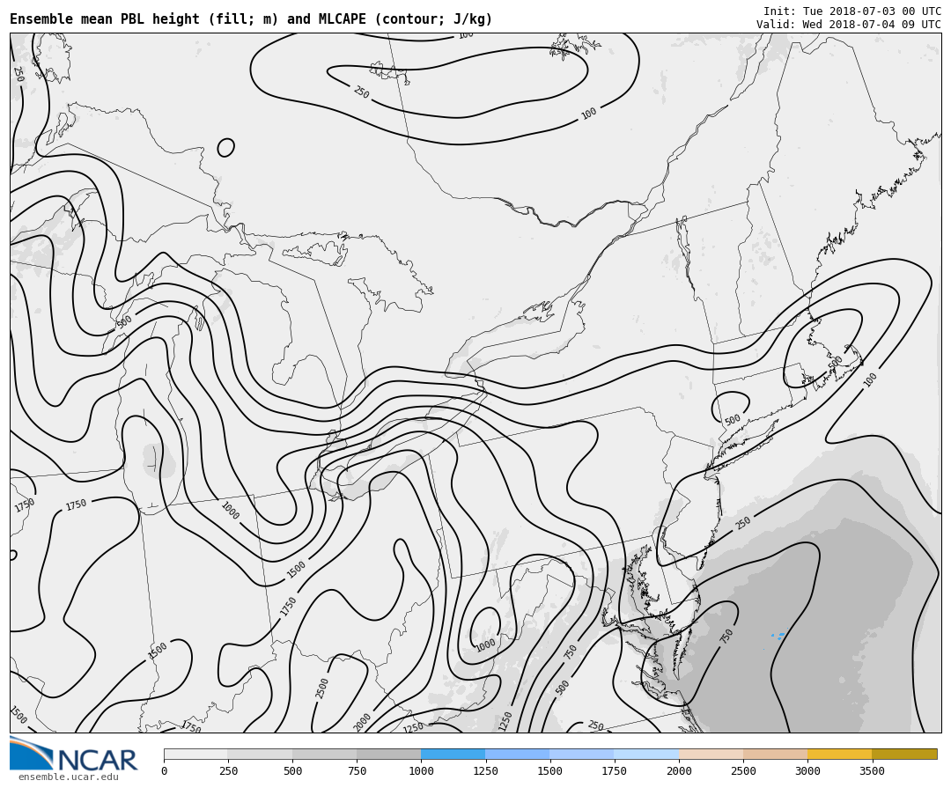Click the 1000–1250 bright blue colorbar segment
Screen dimensions: 951x788
pos(453,754)
